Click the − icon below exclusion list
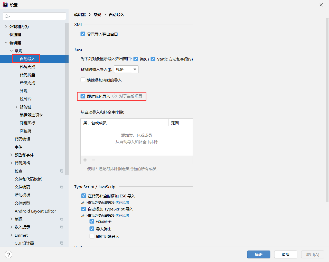Screen dimensions: 329x262 [93, 160]
